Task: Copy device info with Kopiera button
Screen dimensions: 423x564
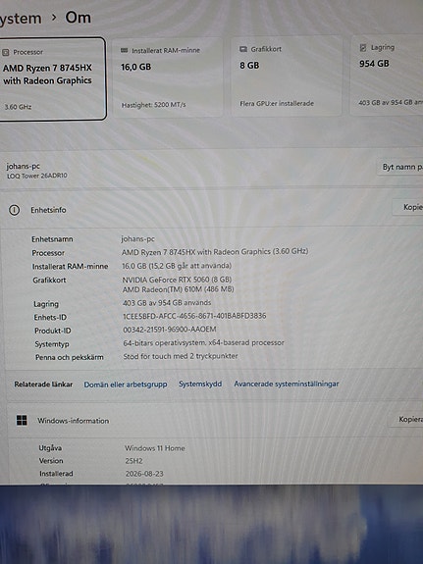Action: 408,207
